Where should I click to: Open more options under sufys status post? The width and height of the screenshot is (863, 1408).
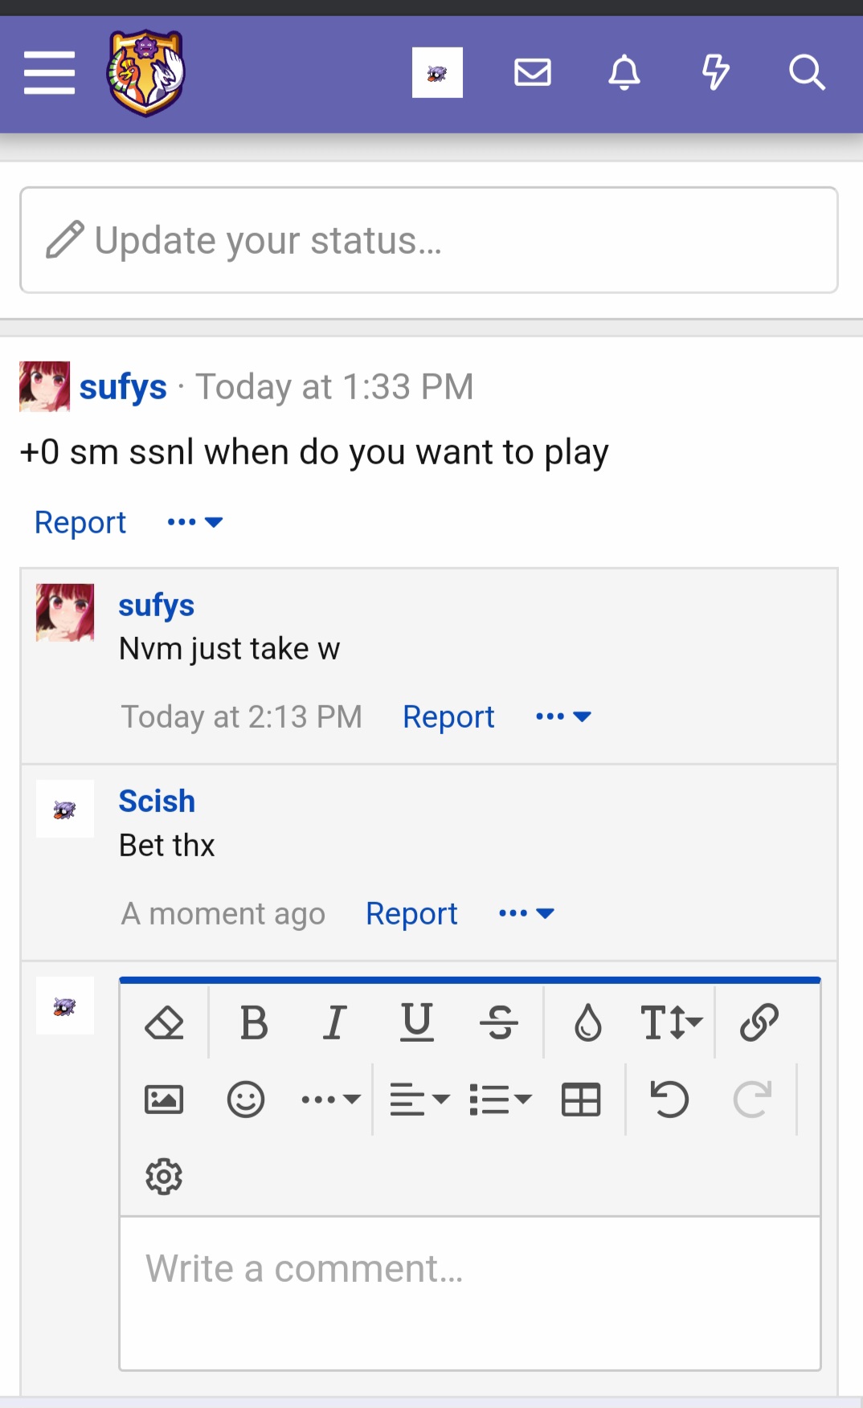coord(194,522)
